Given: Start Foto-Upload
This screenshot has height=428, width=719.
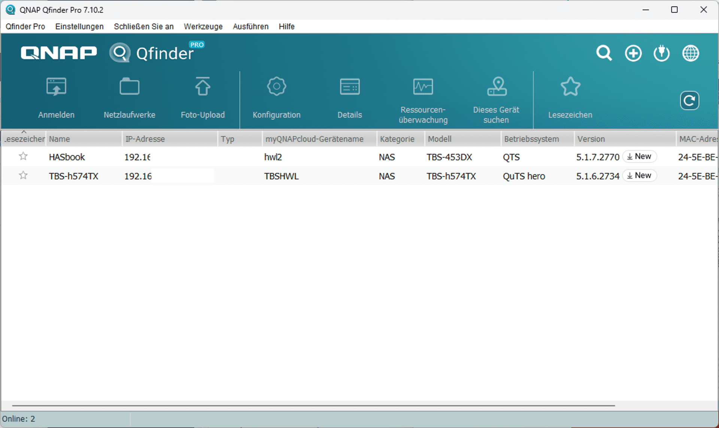Looking at the screenshot, I should (203, 98).
